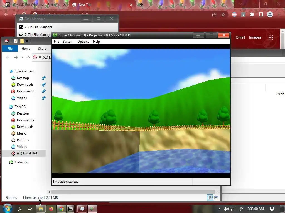
Task: Click the Project64 title bar icon
Action: point(55,35)
